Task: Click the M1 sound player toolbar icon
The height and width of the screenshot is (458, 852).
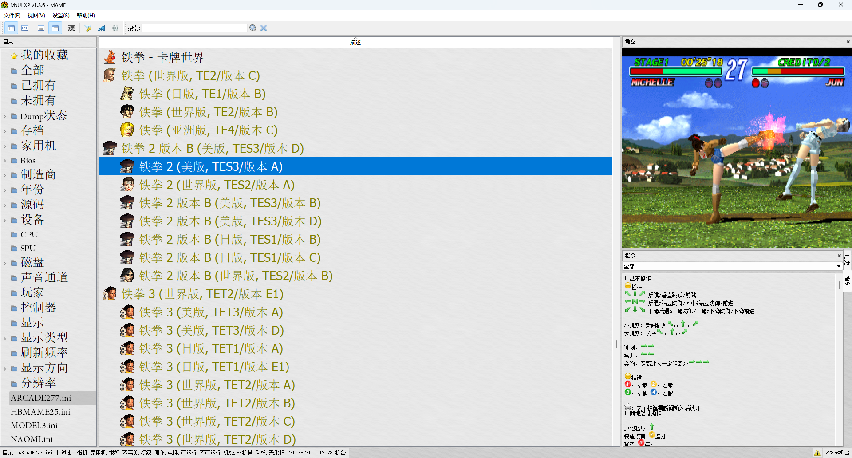Action: pyautogui.click(x=25, y=28)
